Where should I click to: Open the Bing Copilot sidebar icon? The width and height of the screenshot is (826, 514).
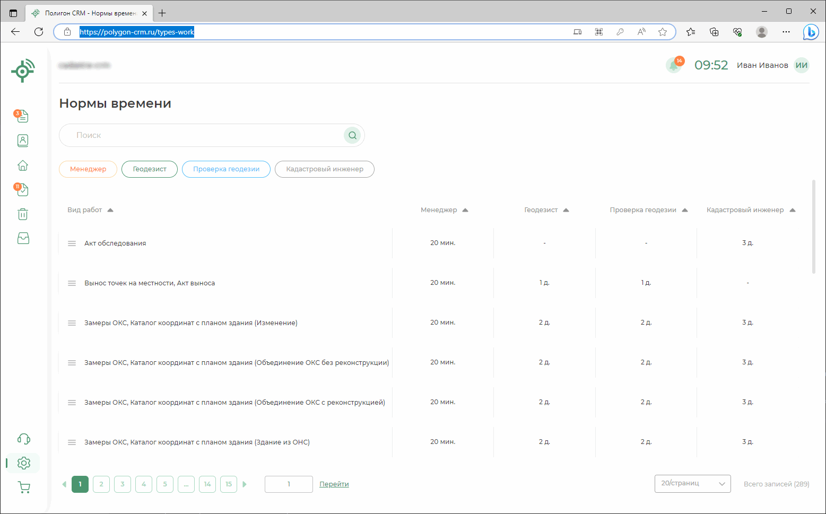point(811,32)
